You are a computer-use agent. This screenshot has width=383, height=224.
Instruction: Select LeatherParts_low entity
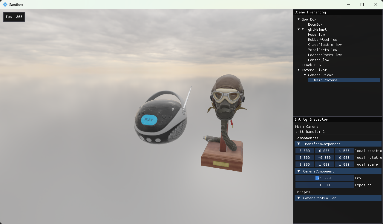[325, 55]
